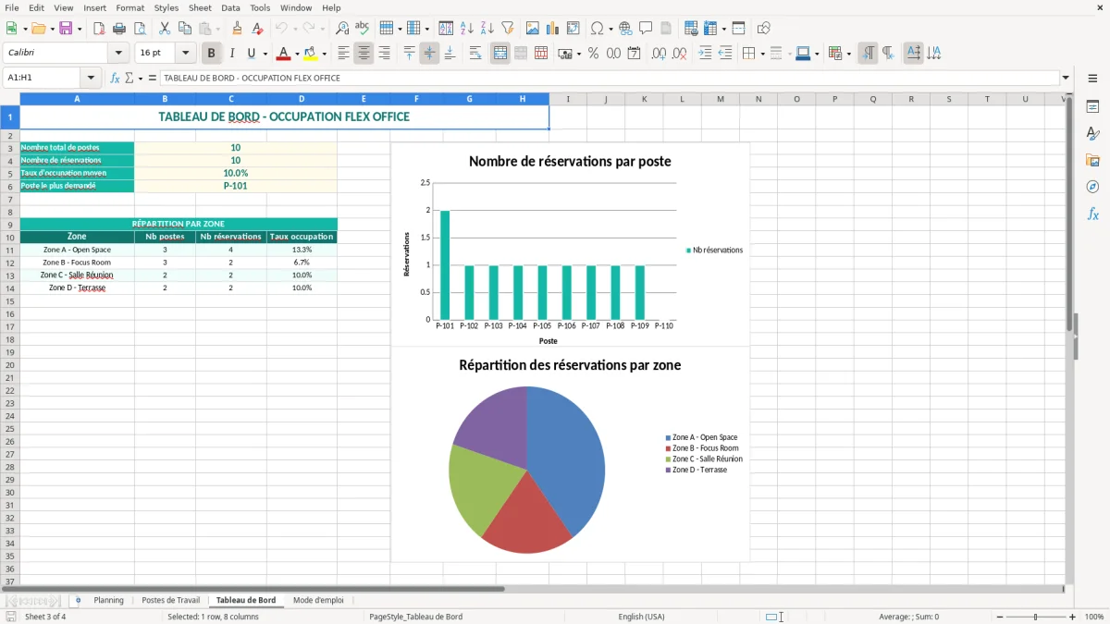Viewport: 1110px width, 624px height.
Task: Toggle Bold formatting
Action: 212,54
